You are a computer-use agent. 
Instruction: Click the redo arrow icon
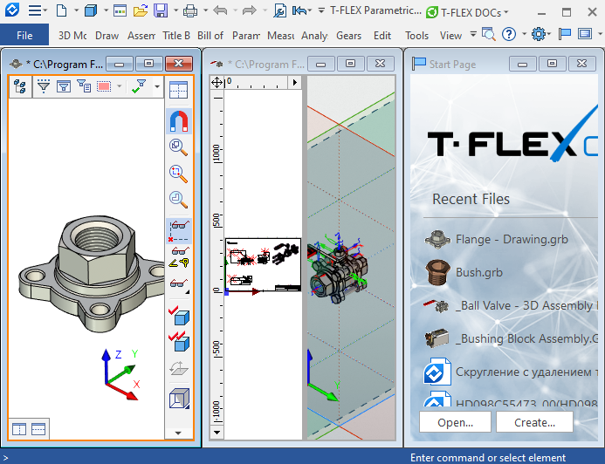click(250, 10)
